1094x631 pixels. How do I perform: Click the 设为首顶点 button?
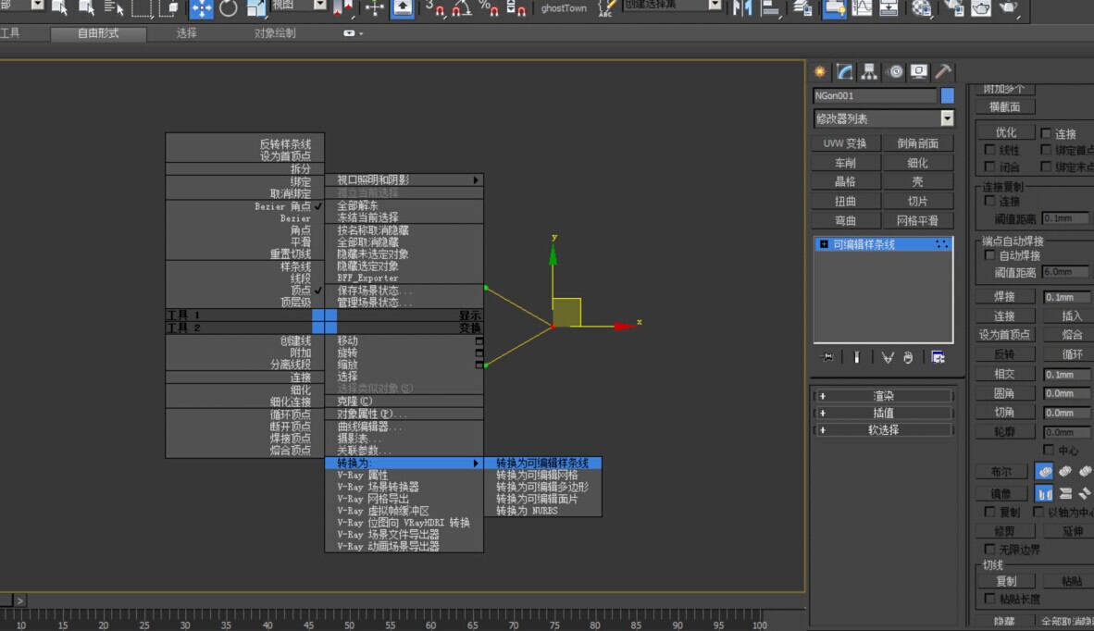click(x=1005, y=335)
